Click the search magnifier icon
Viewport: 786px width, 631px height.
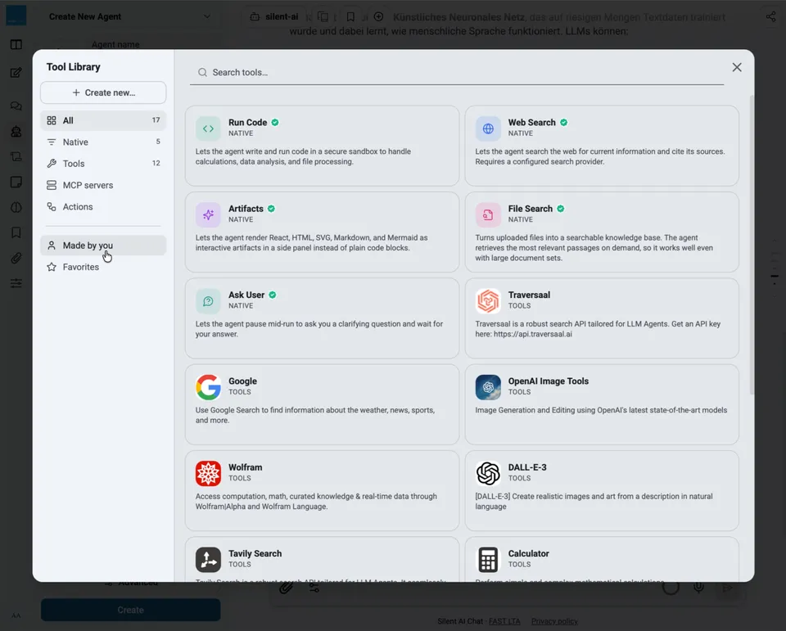(202, 72)
